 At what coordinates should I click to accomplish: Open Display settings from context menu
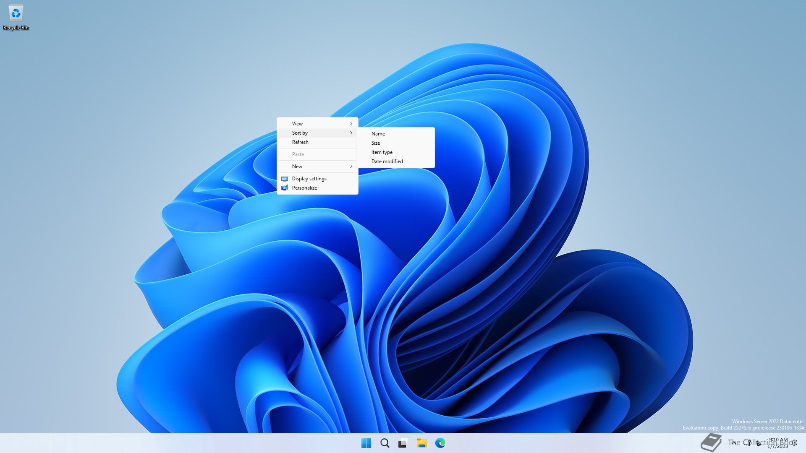309,179
